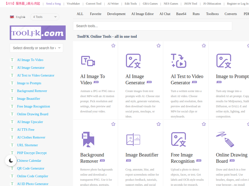Open the Runs category tab
Viewport: 249px width, 186px height.
click(x=196, y=14)
